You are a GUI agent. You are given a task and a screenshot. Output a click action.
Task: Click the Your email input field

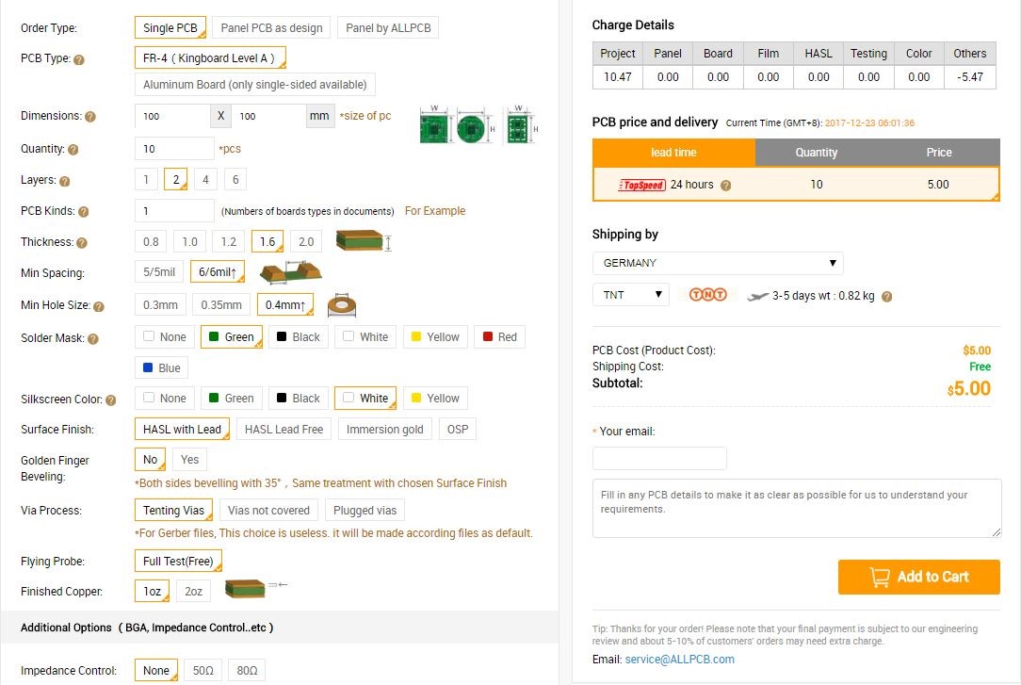point(659,459)
